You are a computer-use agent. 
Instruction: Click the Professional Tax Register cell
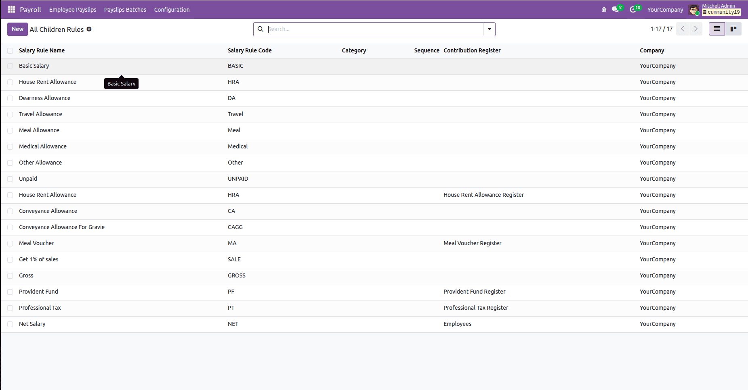pyautogui.click(x=476, y=308)
